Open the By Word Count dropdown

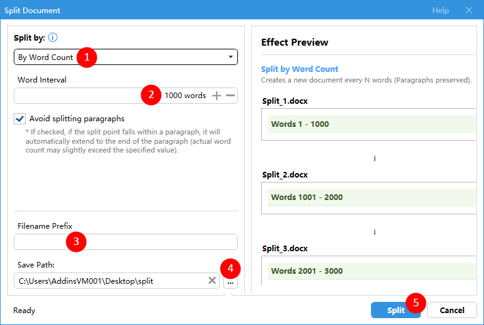click(126, 57)
